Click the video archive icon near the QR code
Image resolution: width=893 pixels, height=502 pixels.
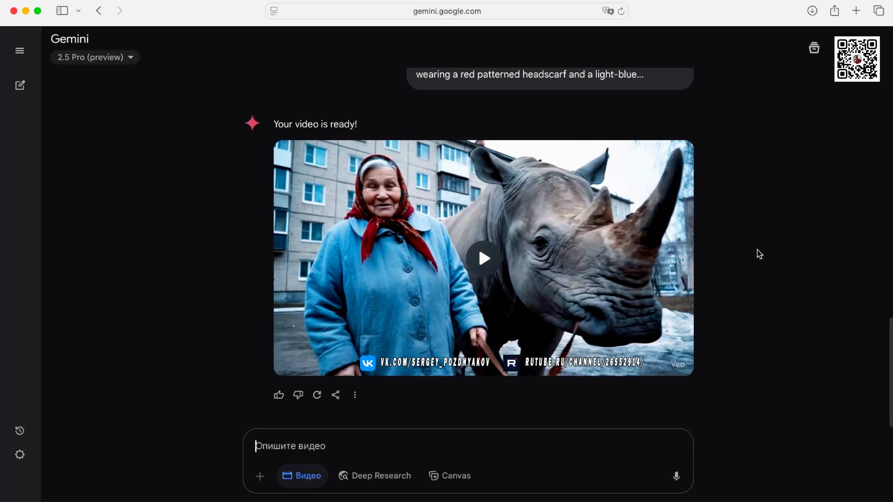point(814,47)
